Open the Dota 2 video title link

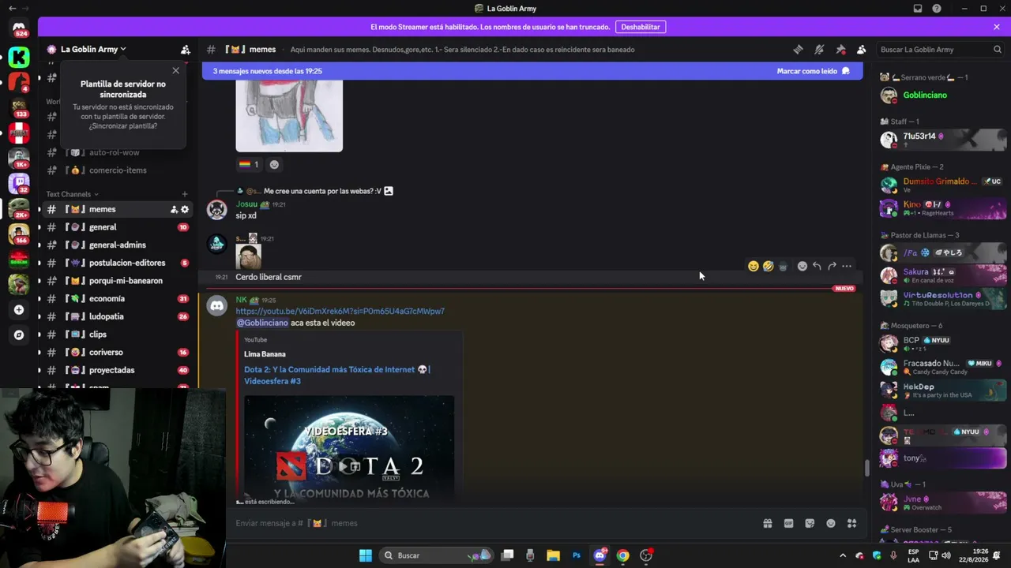coord(336,375)
